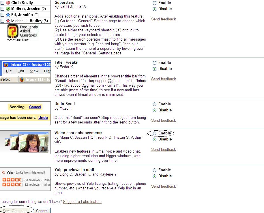Tick the checkbox next to Chris Scully
The width and height of the screenshot is (264, 213).
[2, 3]
